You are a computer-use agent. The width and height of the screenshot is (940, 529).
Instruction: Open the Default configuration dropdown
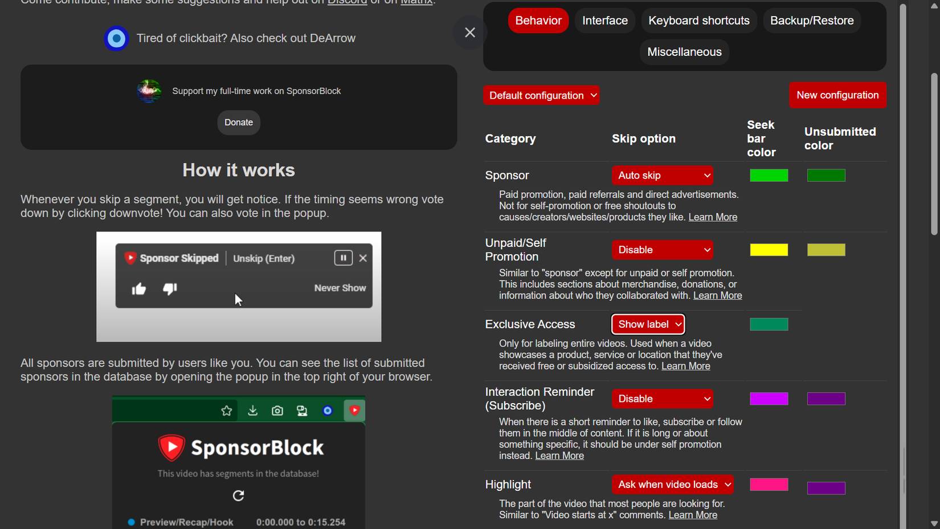(x=541, y=95)
